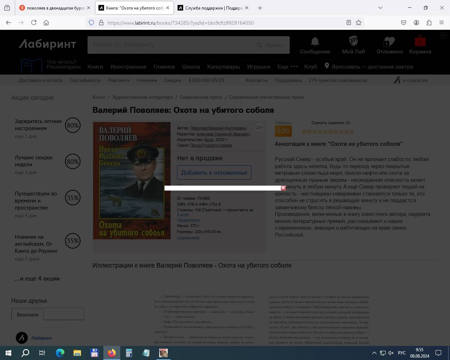Open File Explorer from taskbar
The image size is (450, 360).
[x=77, y=353]
